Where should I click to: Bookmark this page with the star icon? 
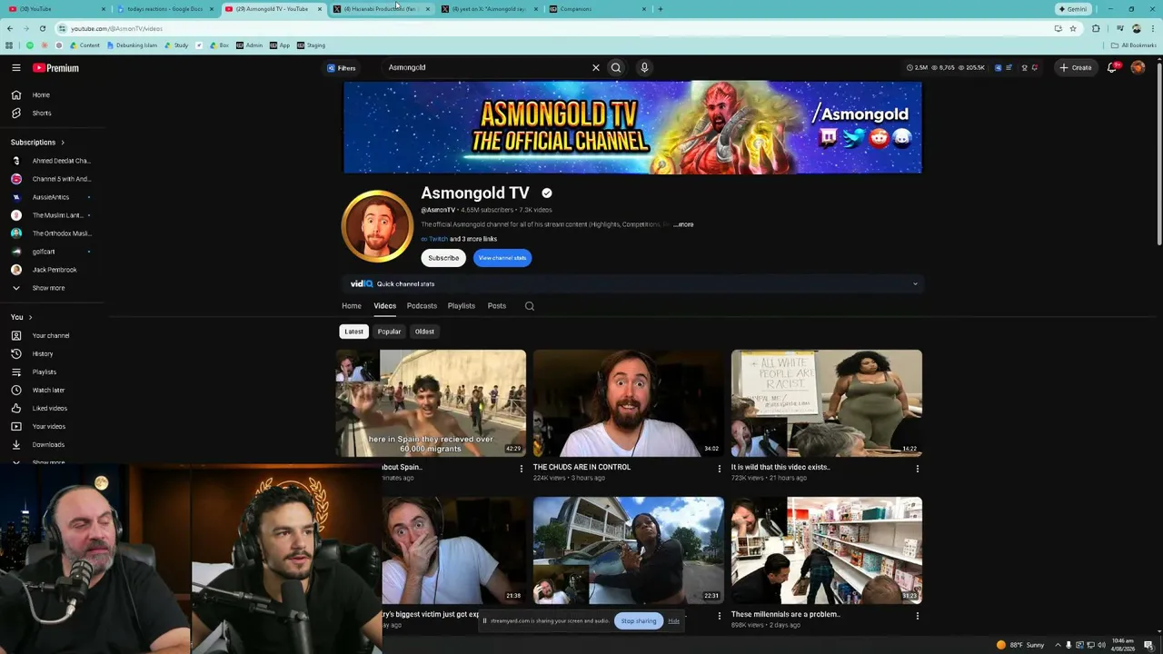tap(1073, 28)
